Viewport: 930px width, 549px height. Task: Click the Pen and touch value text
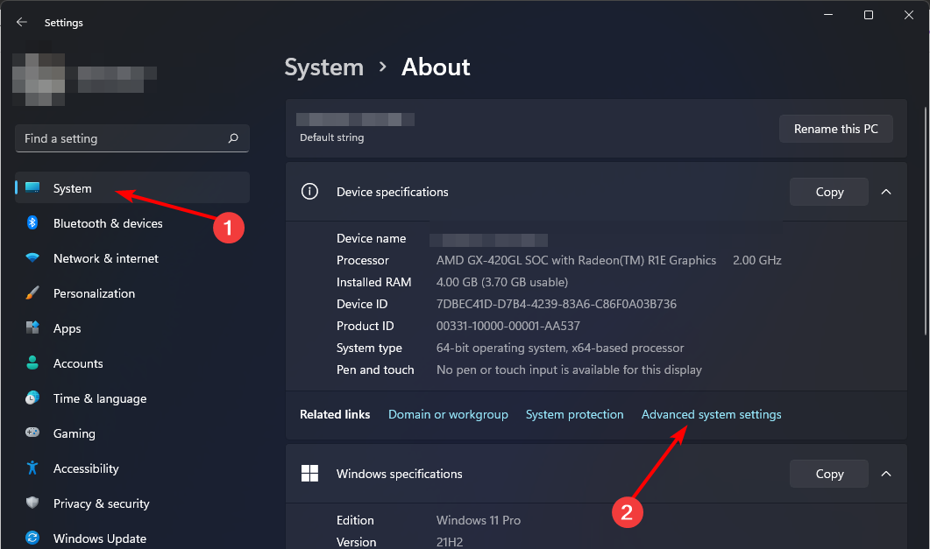coord(569,370)
